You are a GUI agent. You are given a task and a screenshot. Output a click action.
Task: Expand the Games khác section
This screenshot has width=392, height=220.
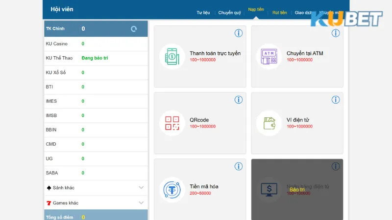coord(141,202)
